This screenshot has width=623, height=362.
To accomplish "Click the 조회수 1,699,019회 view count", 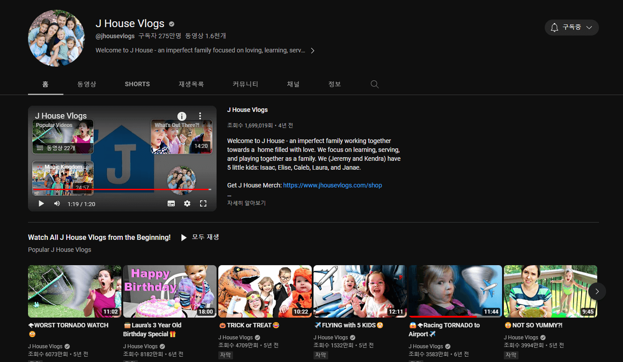I will [x=249, y=126].
